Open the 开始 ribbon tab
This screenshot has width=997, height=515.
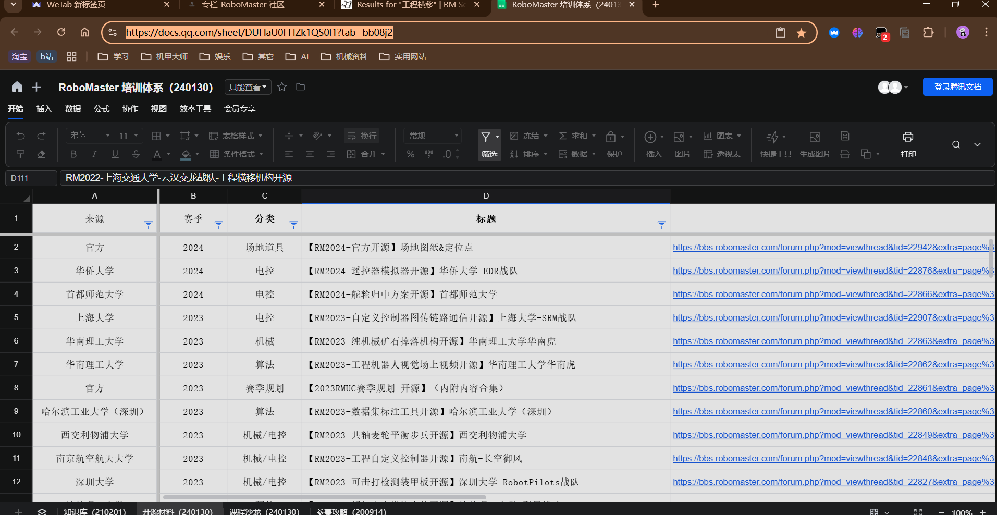(x=16, y=108)
